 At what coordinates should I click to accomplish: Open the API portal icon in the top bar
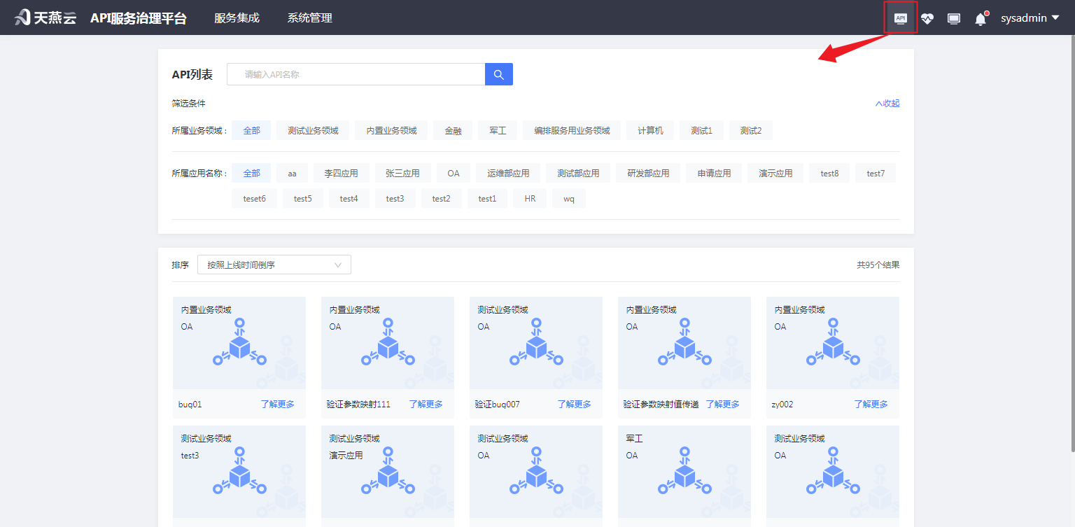900,17
